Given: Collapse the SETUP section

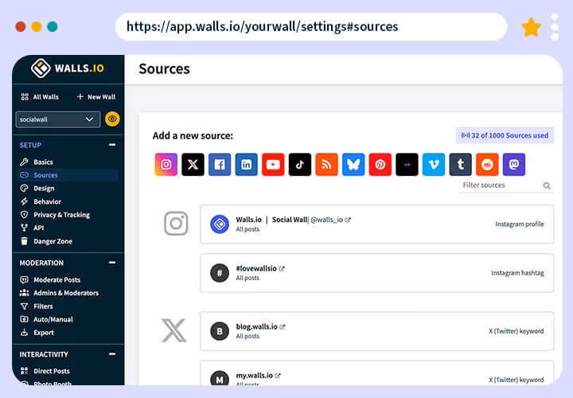Looking at the screenshot, I should click(x=112, y=145).
